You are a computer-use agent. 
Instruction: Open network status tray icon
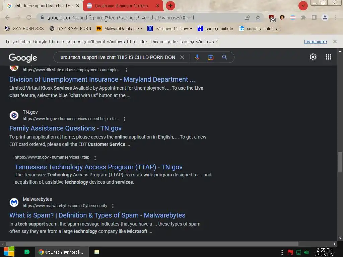(298, 252)
